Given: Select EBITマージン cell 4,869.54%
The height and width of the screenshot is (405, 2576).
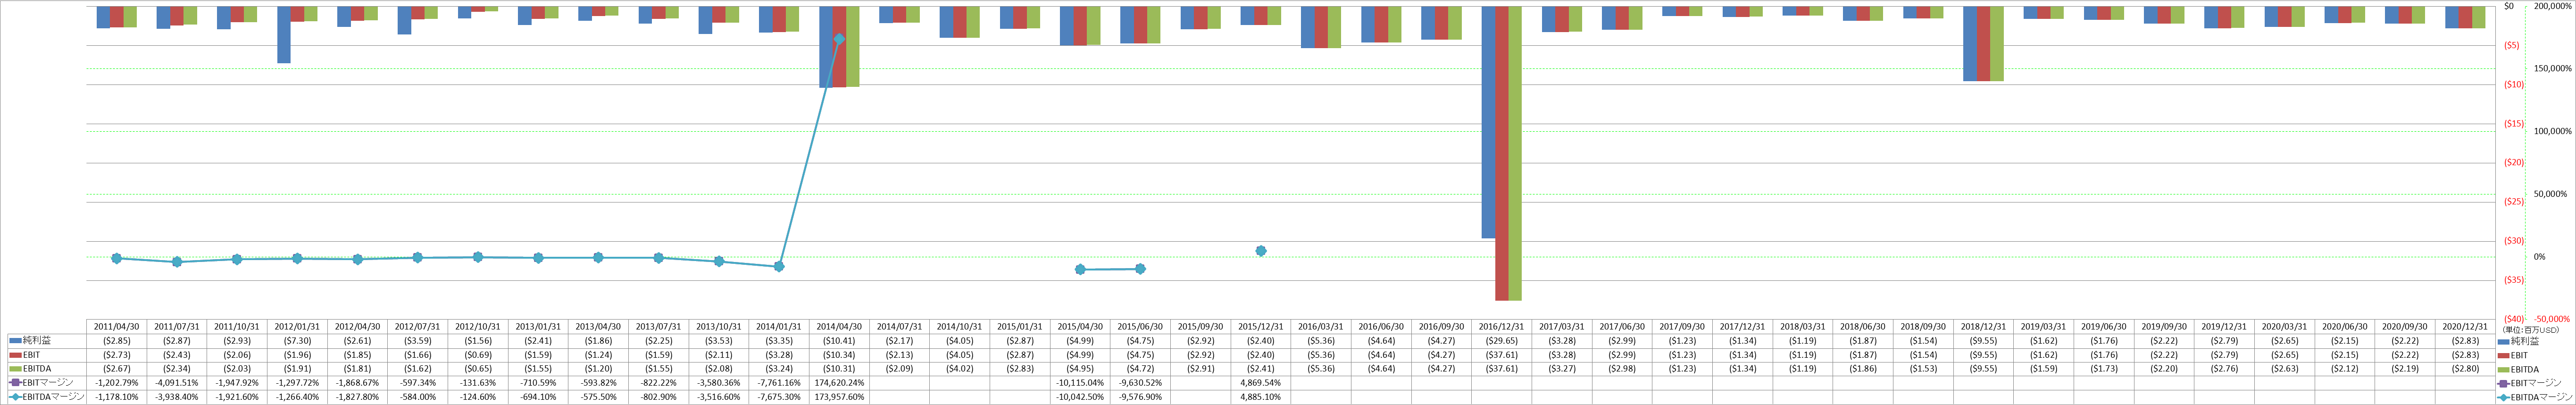Looking at the screenshot, I should [x=1260, y=383].
